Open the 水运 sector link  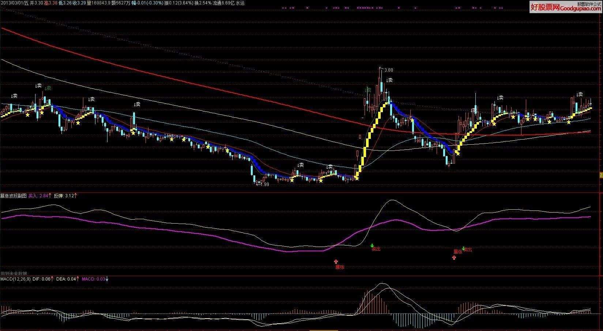240,3
